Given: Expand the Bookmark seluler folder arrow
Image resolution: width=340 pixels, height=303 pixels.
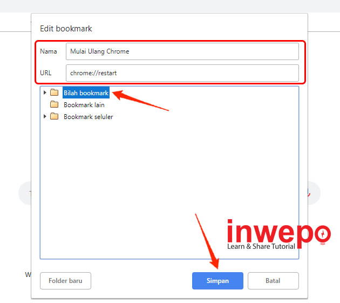Looking at the screenshot, I should click(45, 116).
